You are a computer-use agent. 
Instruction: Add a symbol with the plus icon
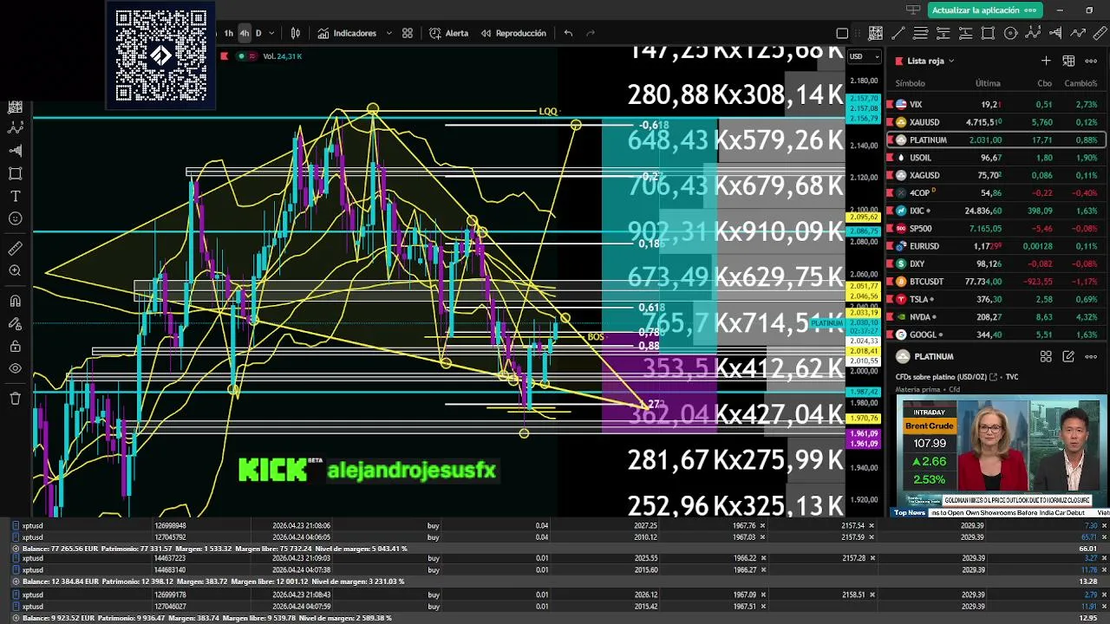click(1046, 61)
